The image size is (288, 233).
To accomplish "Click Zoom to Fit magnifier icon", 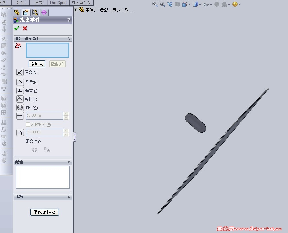I will (155, 4).
